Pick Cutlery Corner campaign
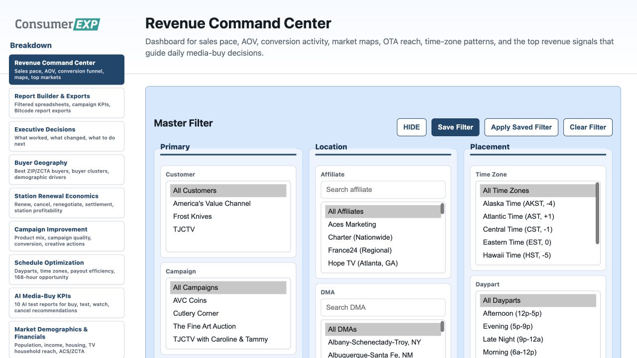Screen dimensions: 637x358 228,313
